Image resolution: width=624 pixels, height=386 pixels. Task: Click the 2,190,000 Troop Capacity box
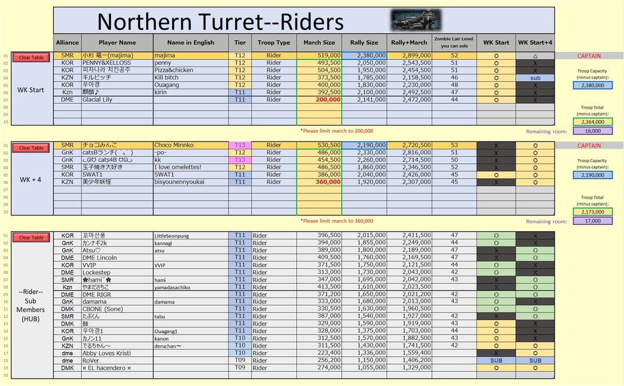coord(592,175)
